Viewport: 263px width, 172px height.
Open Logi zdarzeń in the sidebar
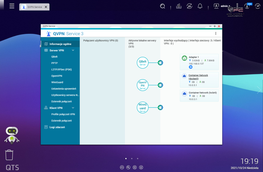point(57,127)
